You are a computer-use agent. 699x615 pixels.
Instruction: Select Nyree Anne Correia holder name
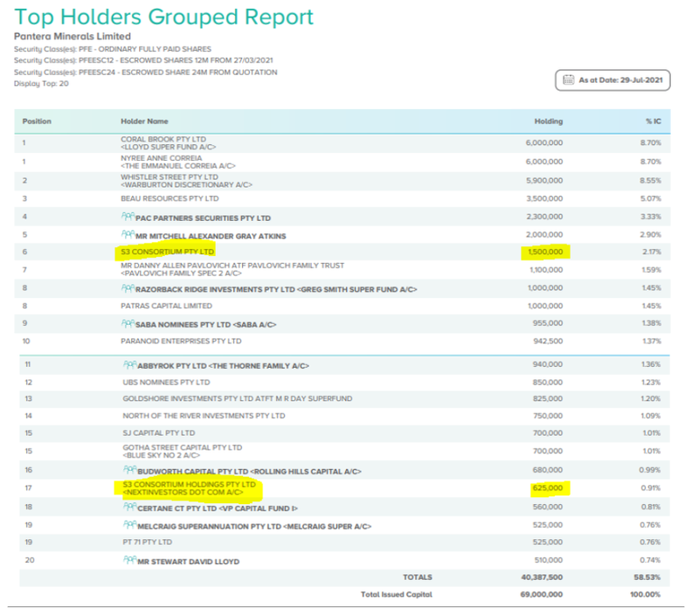[178, 162]
